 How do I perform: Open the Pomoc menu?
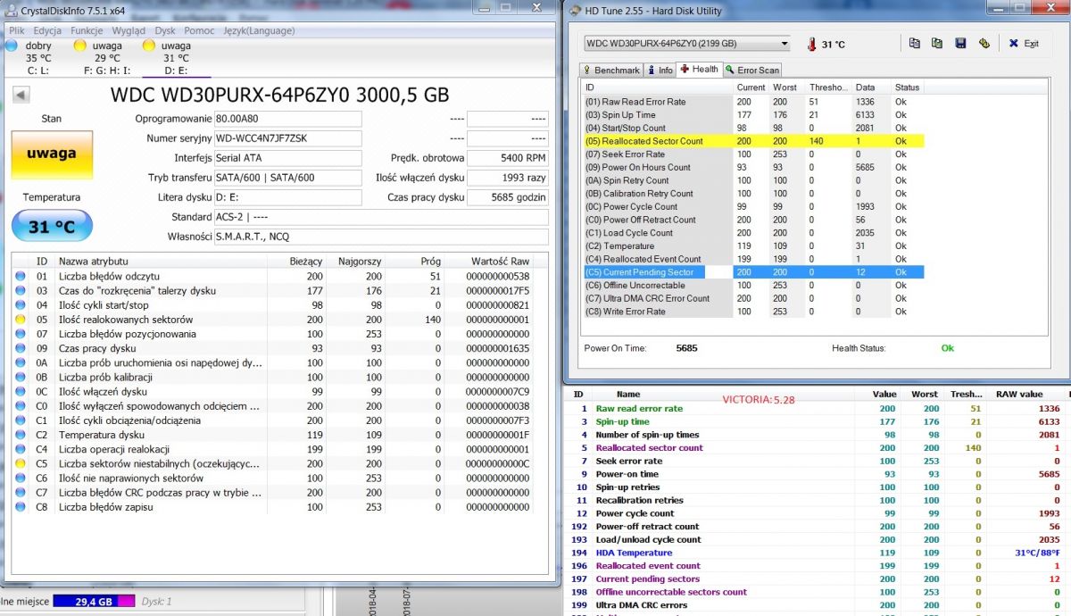[x=199, y=30]
